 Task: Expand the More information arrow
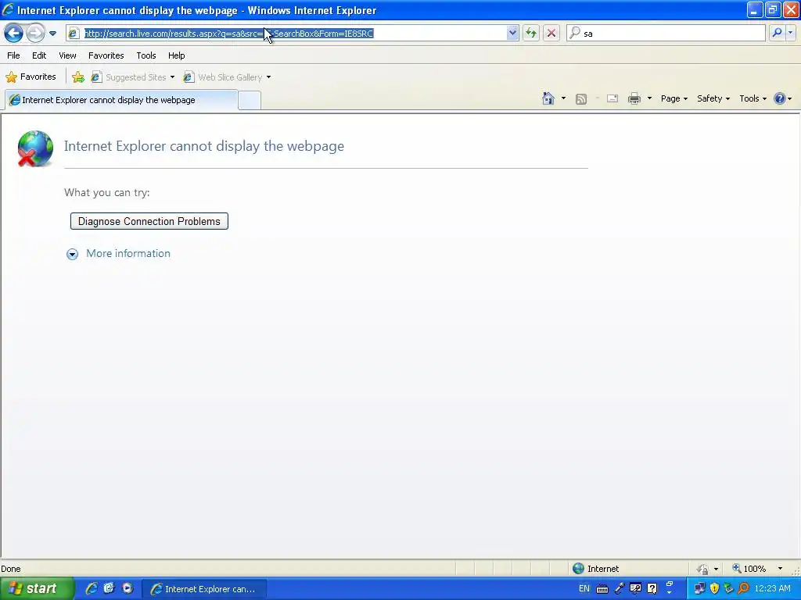(x=73, y=254)
